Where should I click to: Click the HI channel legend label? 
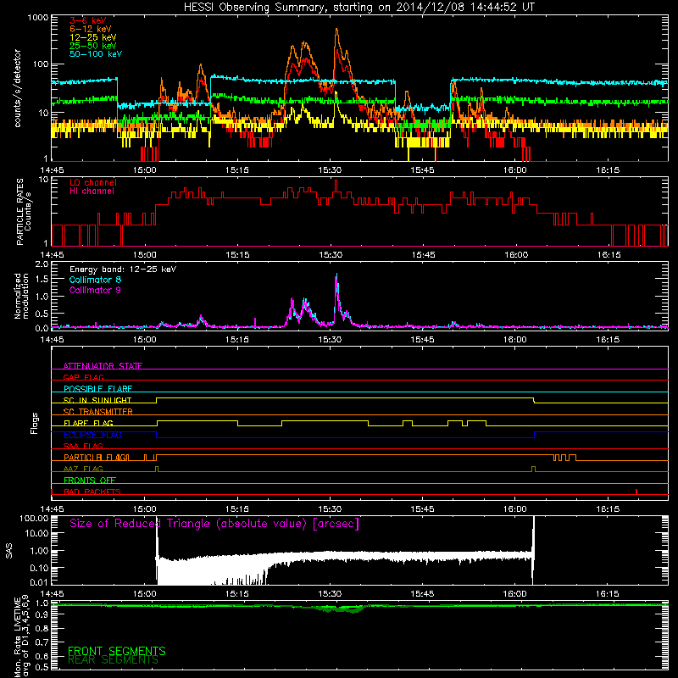click(x=92, y=192)
